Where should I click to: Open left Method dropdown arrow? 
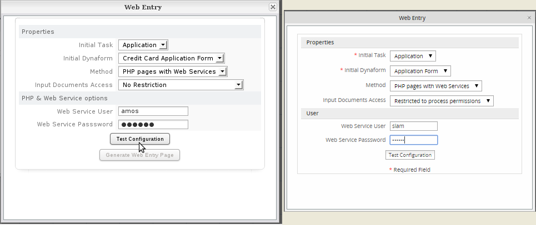click(222, 71)
